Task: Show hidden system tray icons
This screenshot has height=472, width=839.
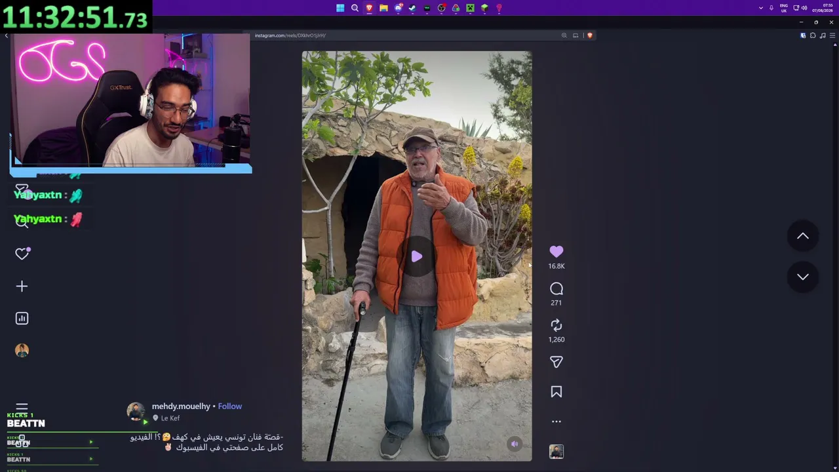Action: pyautogui.click(x=760, y=8)
